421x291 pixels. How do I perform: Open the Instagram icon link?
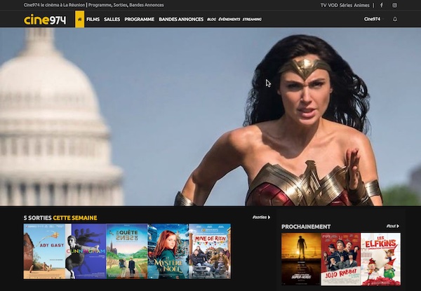tap(394, 5)
